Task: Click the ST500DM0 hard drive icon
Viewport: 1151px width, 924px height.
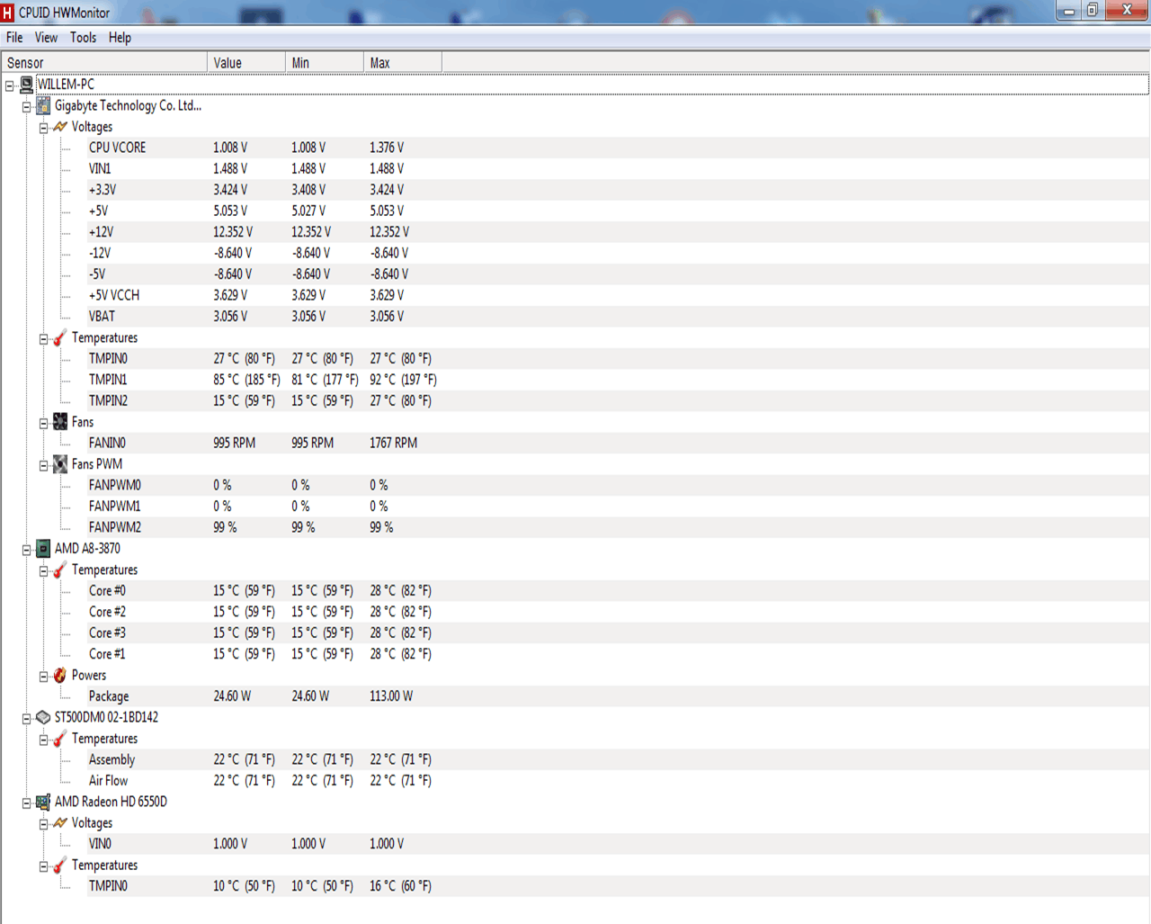Action: tap(43, 718)
